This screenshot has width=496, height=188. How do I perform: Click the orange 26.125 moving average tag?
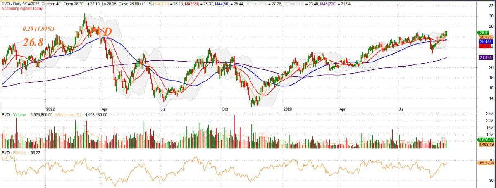point(486,37)
